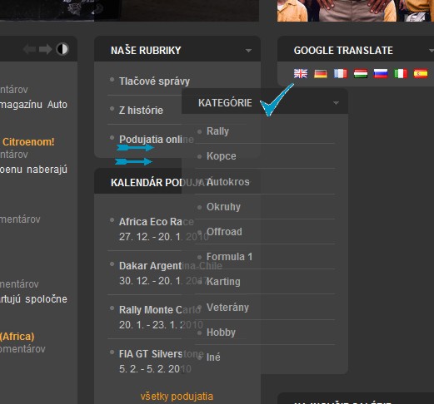The image size is (434, 404).
Task: Select the English (UK) flag translation
Action: click(301, 74)
